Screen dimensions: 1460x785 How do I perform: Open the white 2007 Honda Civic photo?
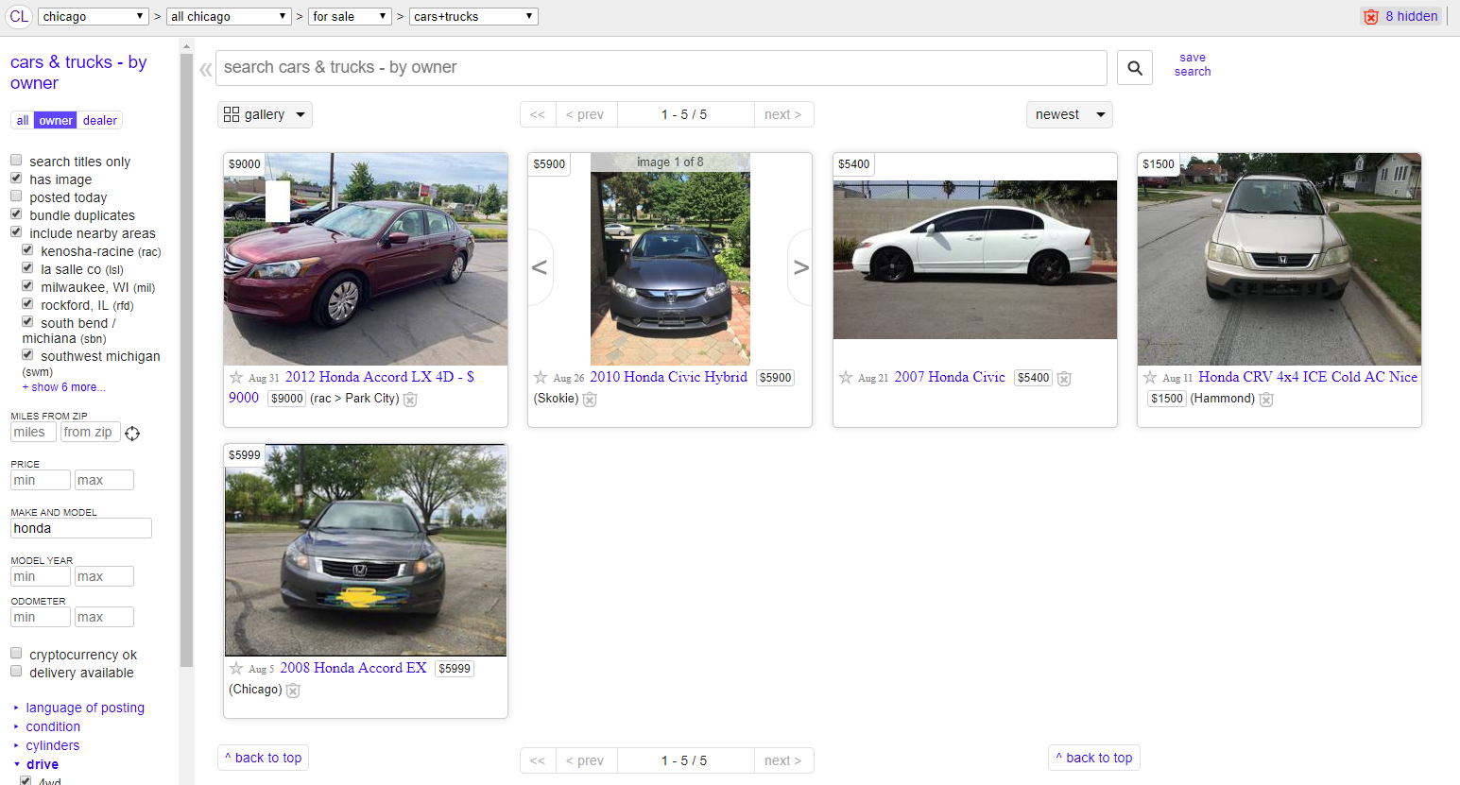coord(975,260)
